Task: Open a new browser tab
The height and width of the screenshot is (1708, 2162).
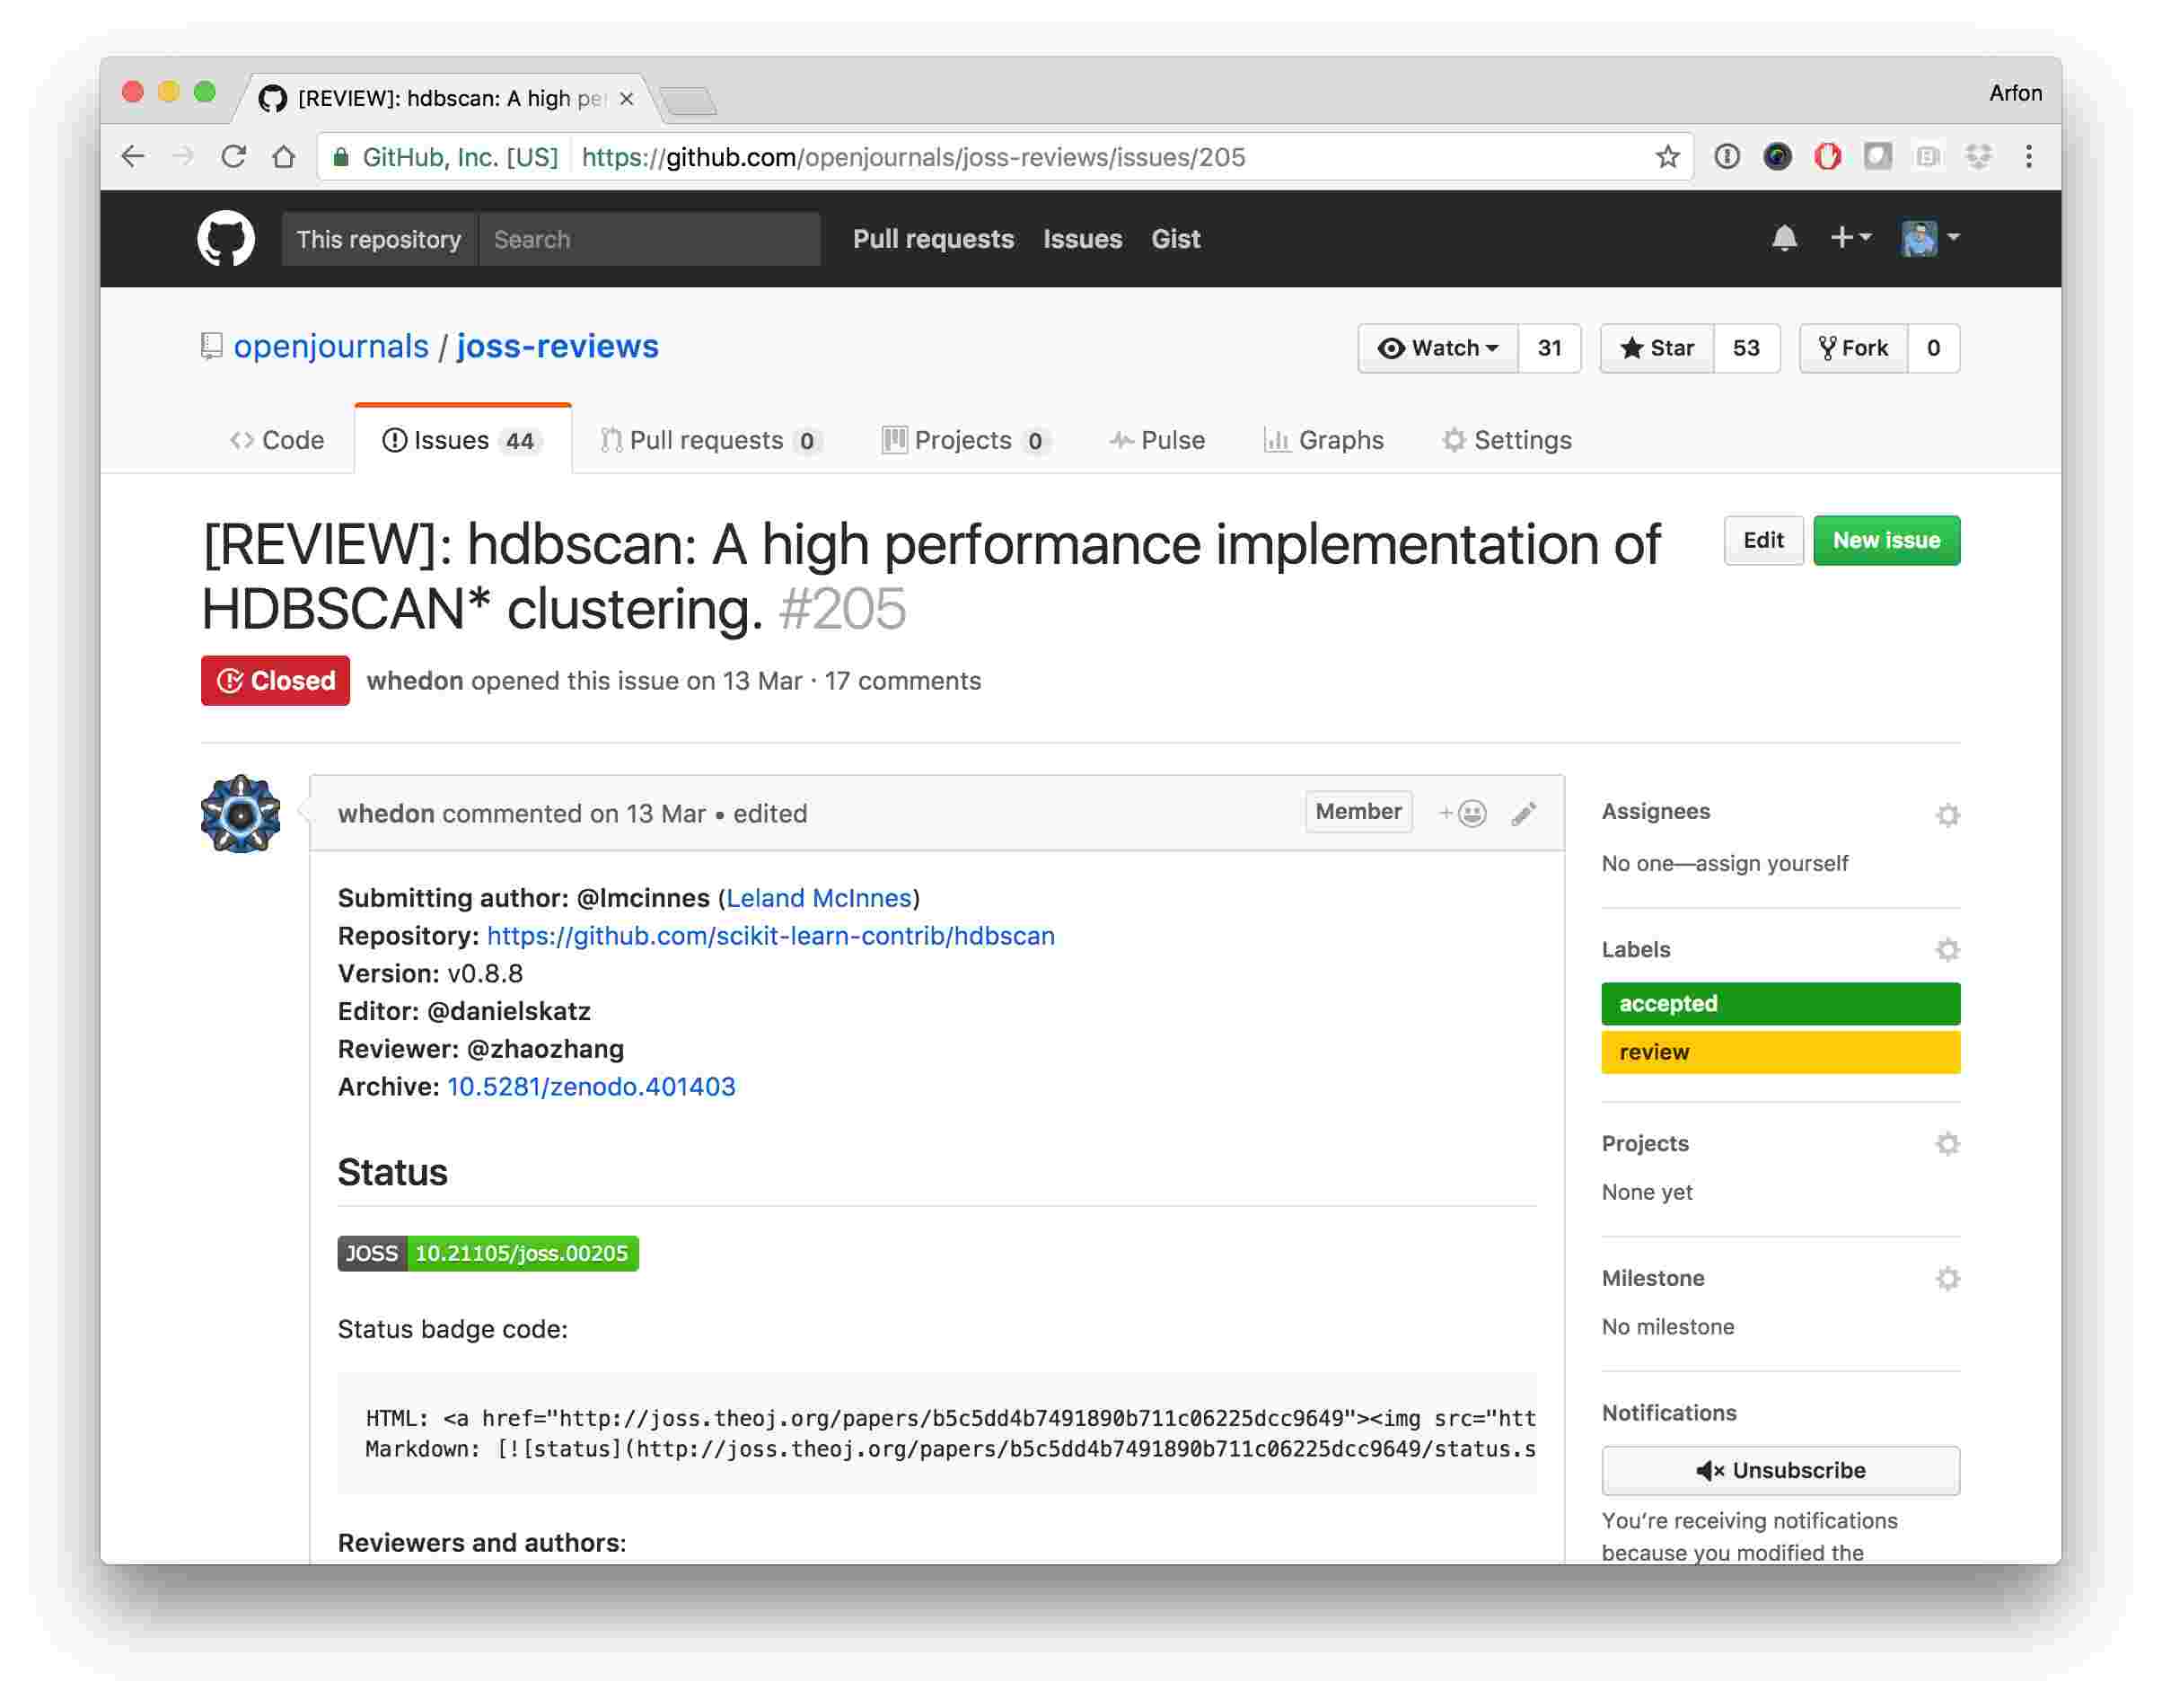Action: 689,101
